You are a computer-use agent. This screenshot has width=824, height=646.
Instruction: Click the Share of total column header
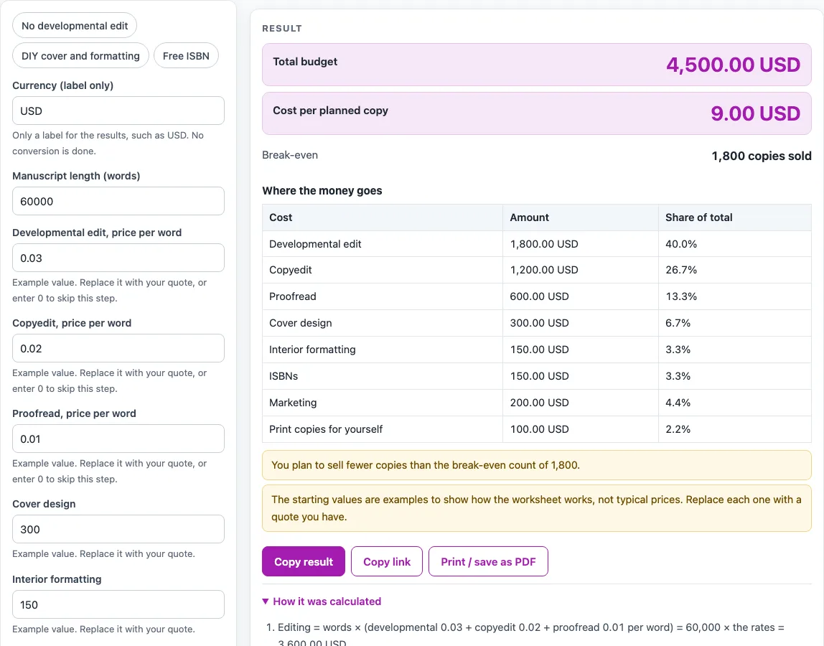(x=698, y=217)
